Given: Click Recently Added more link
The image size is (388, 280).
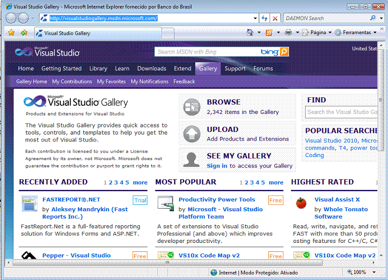Looking at the screenshot, I should coord(140,182).
